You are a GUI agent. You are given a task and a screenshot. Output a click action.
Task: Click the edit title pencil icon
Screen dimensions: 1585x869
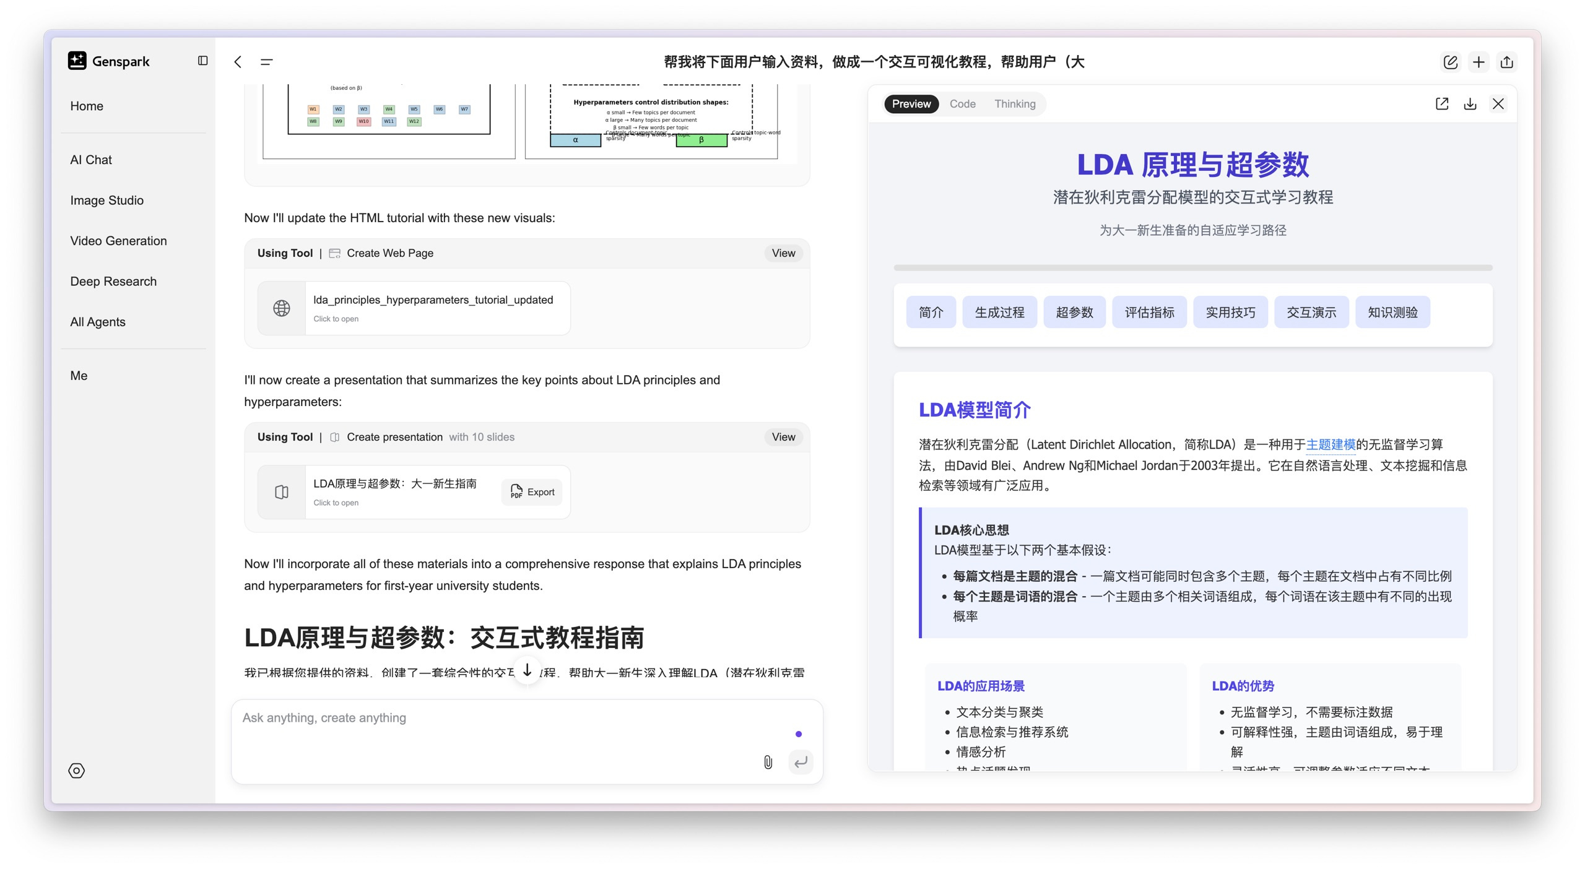tap(1450, 62)
